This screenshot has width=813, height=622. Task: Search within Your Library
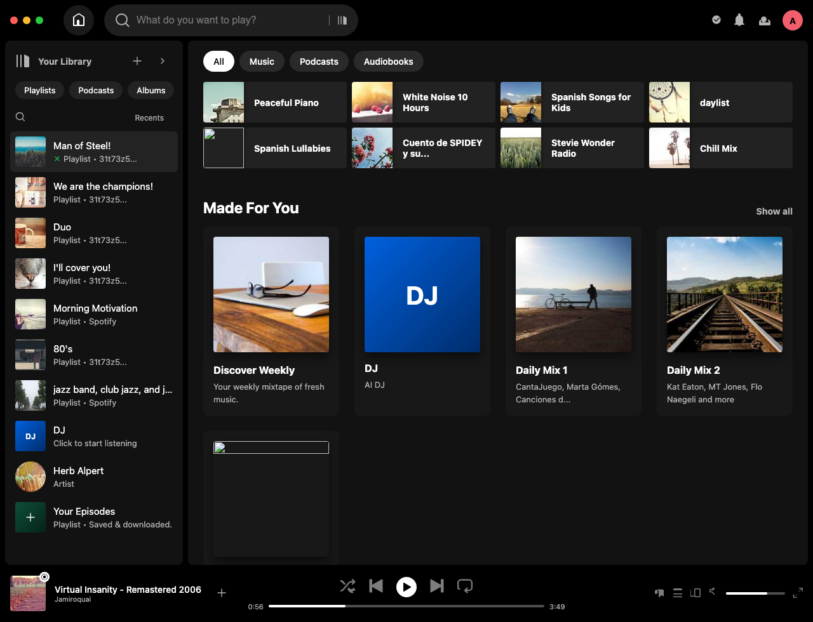coord(20,117)
